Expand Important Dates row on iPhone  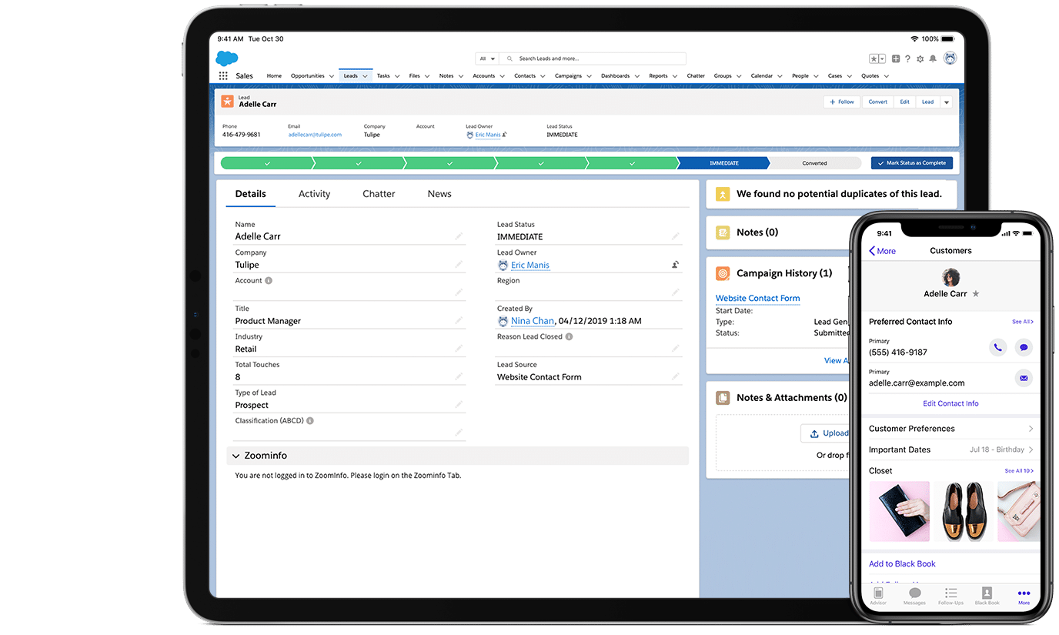point(950,450)
